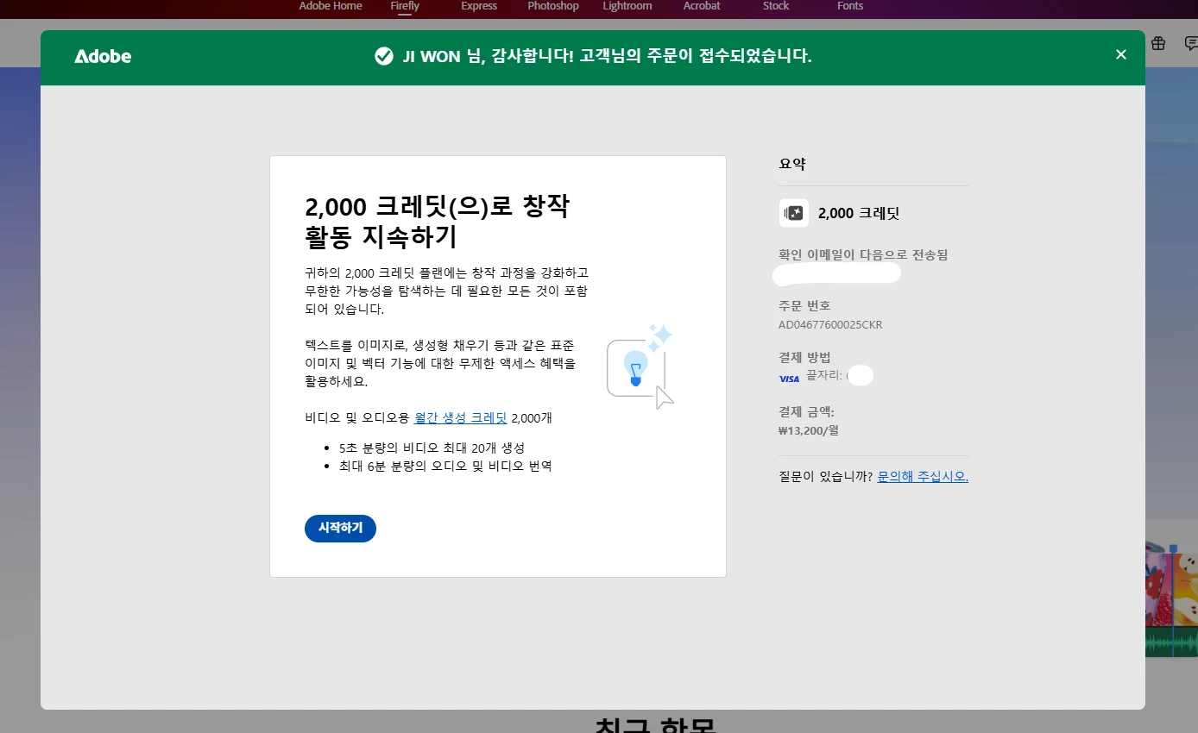
Task: Open the Photoshop tab
Action: click(553, 6)
